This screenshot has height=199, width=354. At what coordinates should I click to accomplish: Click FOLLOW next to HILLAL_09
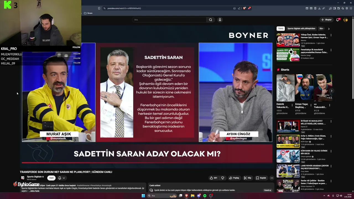coord(77,63)
